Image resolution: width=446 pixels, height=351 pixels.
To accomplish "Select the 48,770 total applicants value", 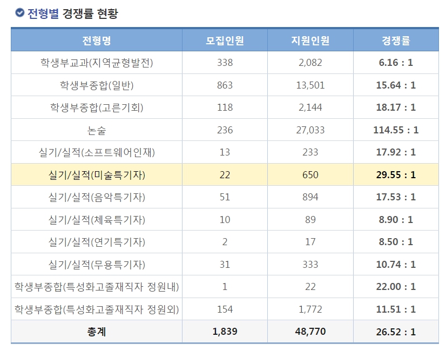I will point(310,332).
